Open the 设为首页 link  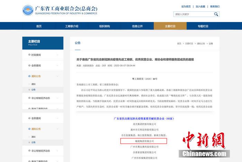coord(186,7)
